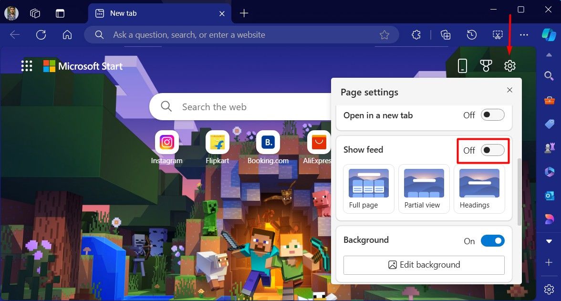Image resolution: width=561 pixels, height=301 pixels.
Task: Open the sidebar Microsoft 365 icon
Action: [549, 172]
